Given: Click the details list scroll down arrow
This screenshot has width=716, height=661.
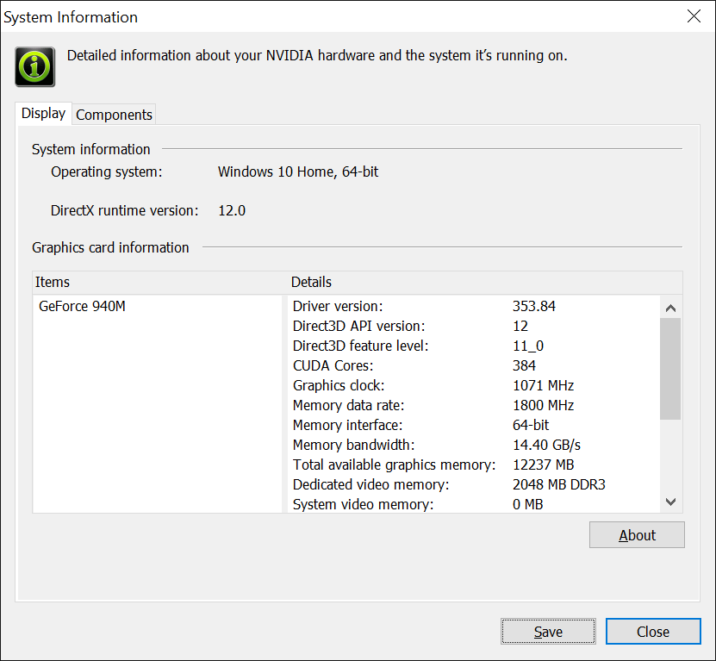Looking at the screenshot, I should pyautogui.click(x=670, y=502).
